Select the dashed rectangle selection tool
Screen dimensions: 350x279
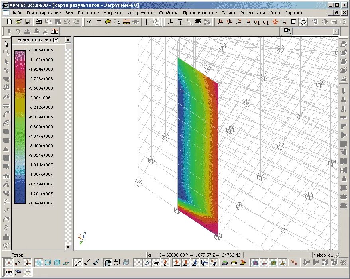[6, 53]
